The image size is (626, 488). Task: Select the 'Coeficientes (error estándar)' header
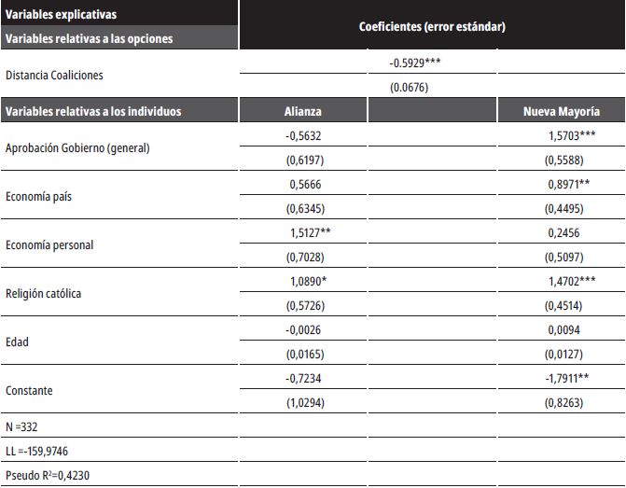click(432, 27)
